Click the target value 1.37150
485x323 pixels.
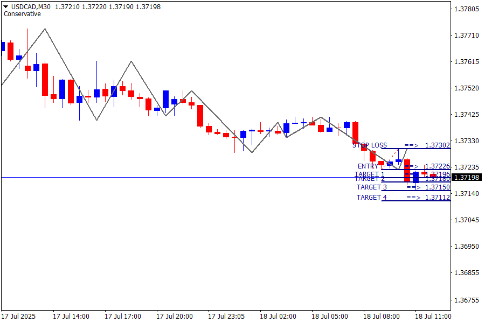[x=438, y=187]
